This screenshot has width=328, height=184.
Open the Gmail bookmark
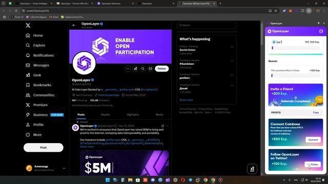click(54, 17)
